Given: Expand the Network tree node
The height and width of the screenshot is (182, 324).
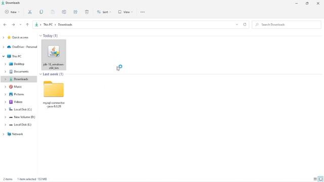Looking at the screenshot, I should click(4, 134).
